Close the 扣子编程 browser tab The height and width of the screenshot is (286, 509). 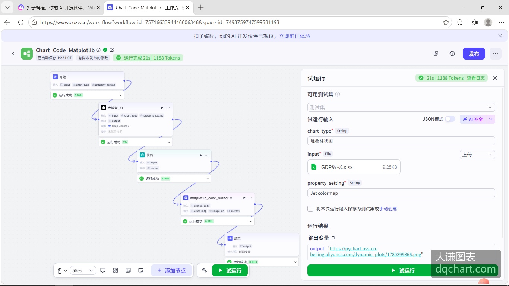click(x=99, y=7)
